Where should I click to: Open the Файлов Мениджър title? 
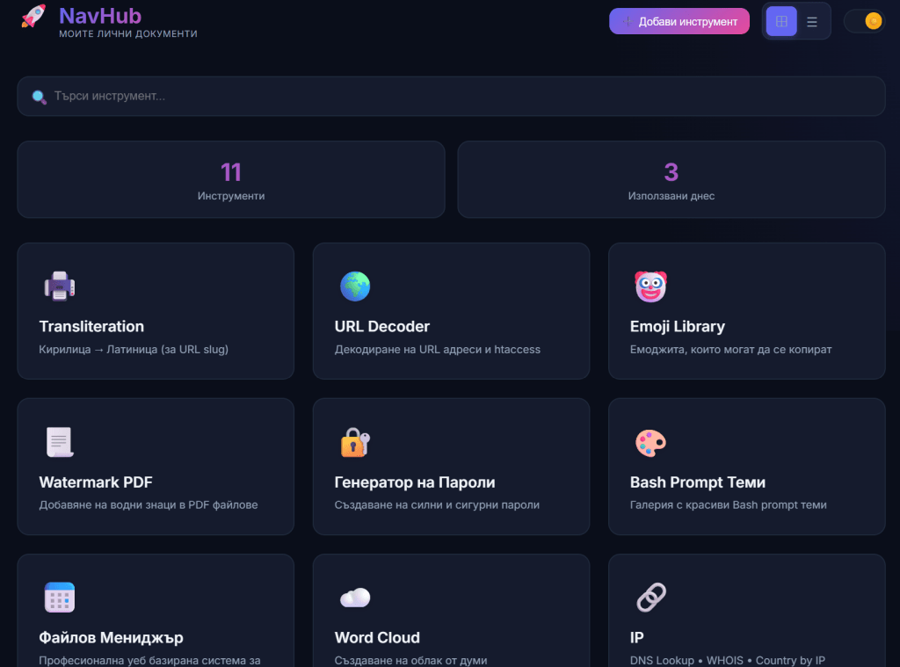point(111,638)
